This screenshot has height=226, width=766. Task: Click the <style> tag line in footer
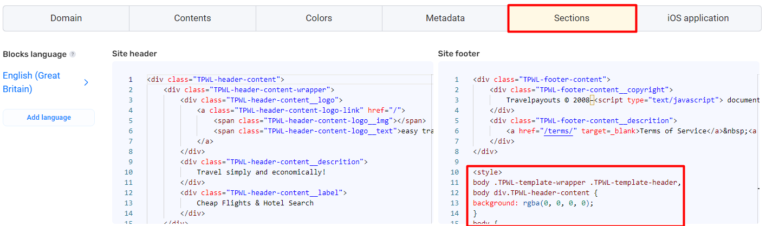pos(488,172)
